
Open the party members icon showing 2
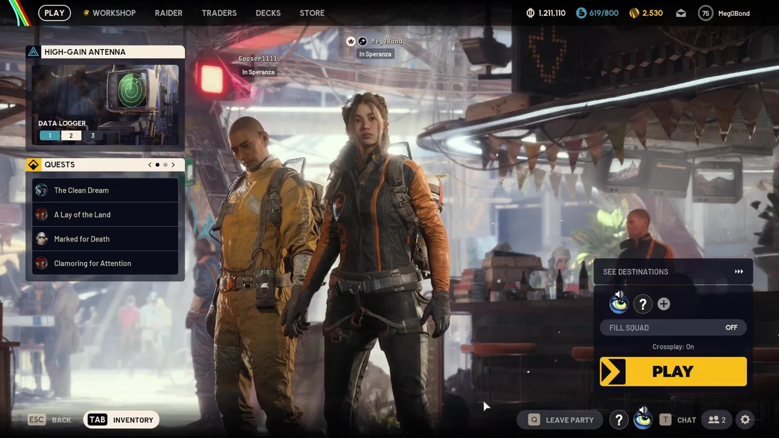click(x=717, y=420)
